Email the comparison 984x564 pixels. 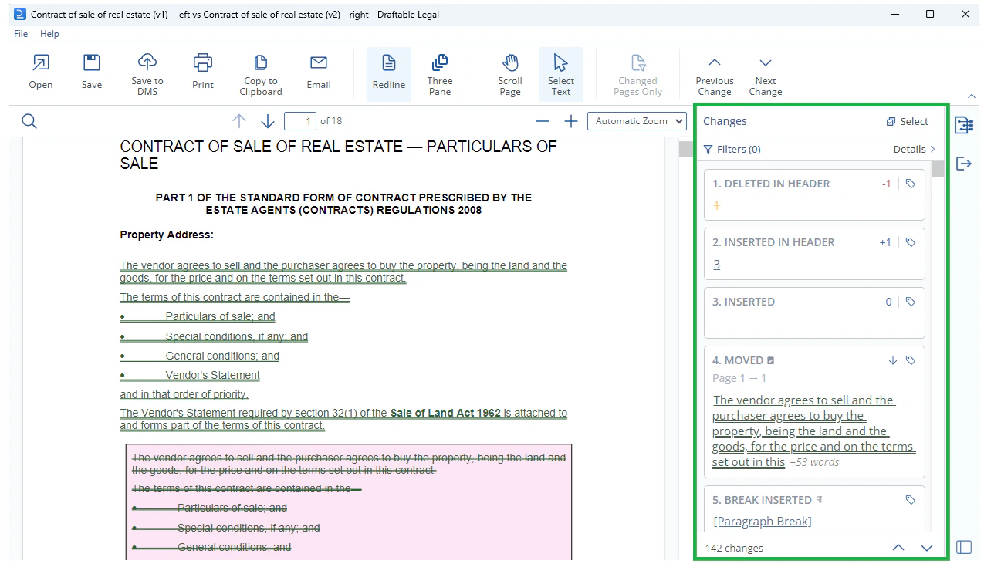coord(319,73)
